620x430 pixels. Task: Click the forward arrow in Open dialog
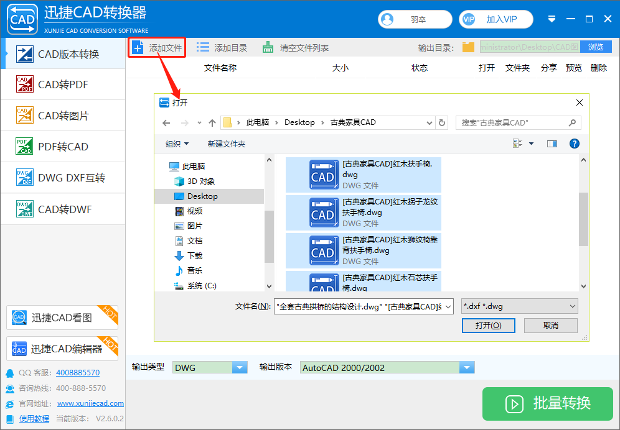click(185, 123)
